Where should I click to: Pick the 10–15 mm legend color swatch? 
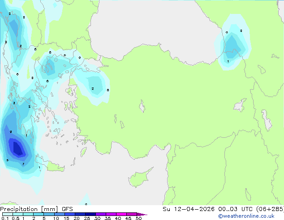[x=59, y=214]
